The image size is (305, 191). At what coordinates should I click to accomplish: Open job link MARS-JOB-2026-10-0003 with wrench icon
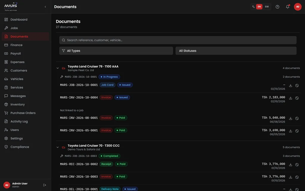pos(79,156)
